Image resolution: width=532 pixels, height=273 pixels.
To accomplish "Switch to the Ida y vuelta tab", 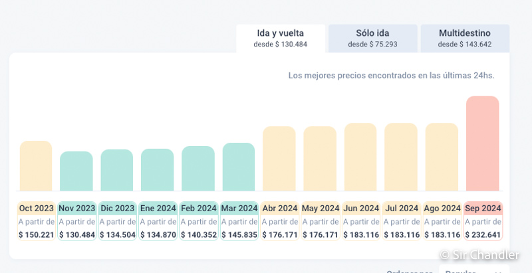I will (280, 39).
